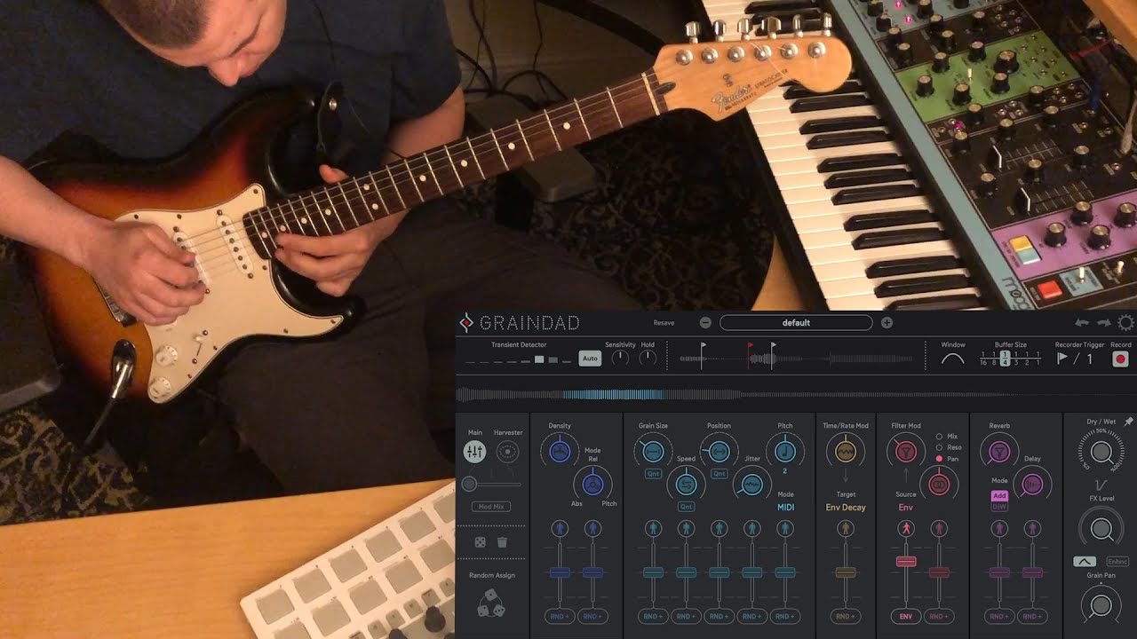This screenshot has width=1137, height=639.
Task: Click RND + under Time/Rate Mod fader
Action: pyautogui.click(x=846, y=616)
